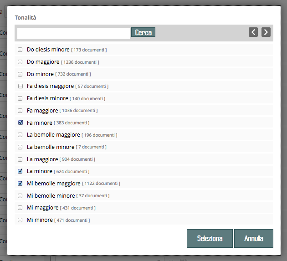Viewport: 287px width, 261px height.
Task: Check the Mi maggiore checkbox
Action: (20, 208)
